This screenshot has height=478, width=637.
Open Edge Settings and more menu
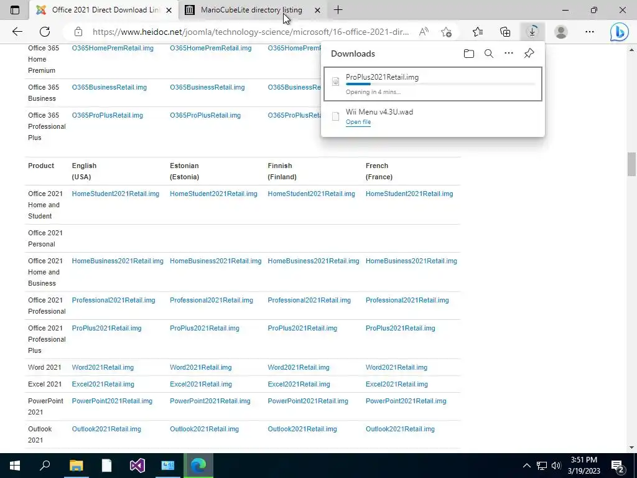(590, 32)
